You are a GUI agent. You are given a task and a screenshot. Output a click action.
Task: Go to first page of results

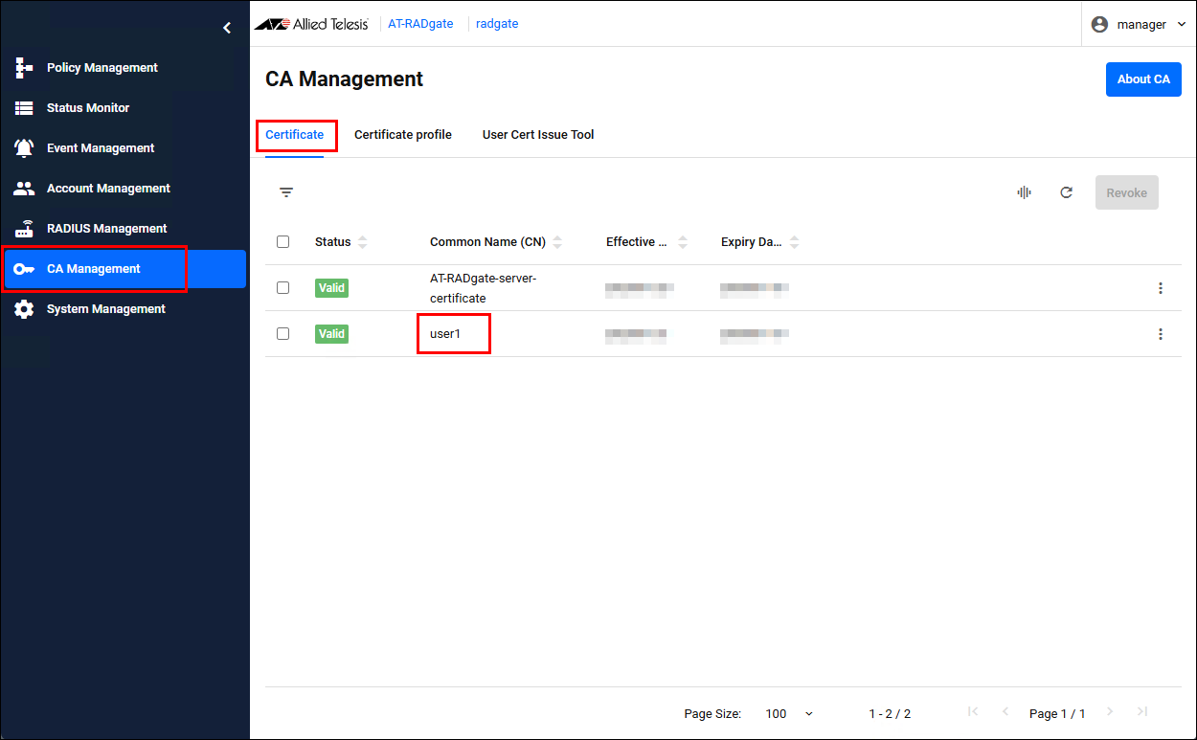[973, 711]
